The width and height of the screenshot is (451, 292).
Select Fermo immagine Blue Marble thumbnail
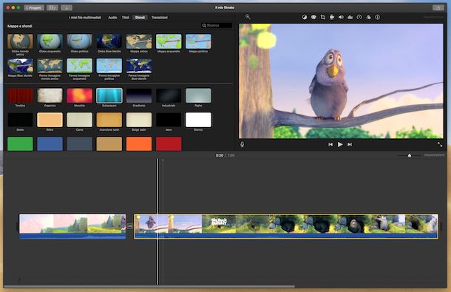coord(139,66)
